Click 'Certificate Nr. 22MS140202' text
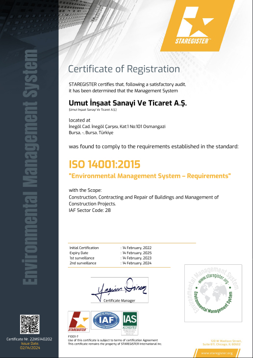 coord(29,339)
